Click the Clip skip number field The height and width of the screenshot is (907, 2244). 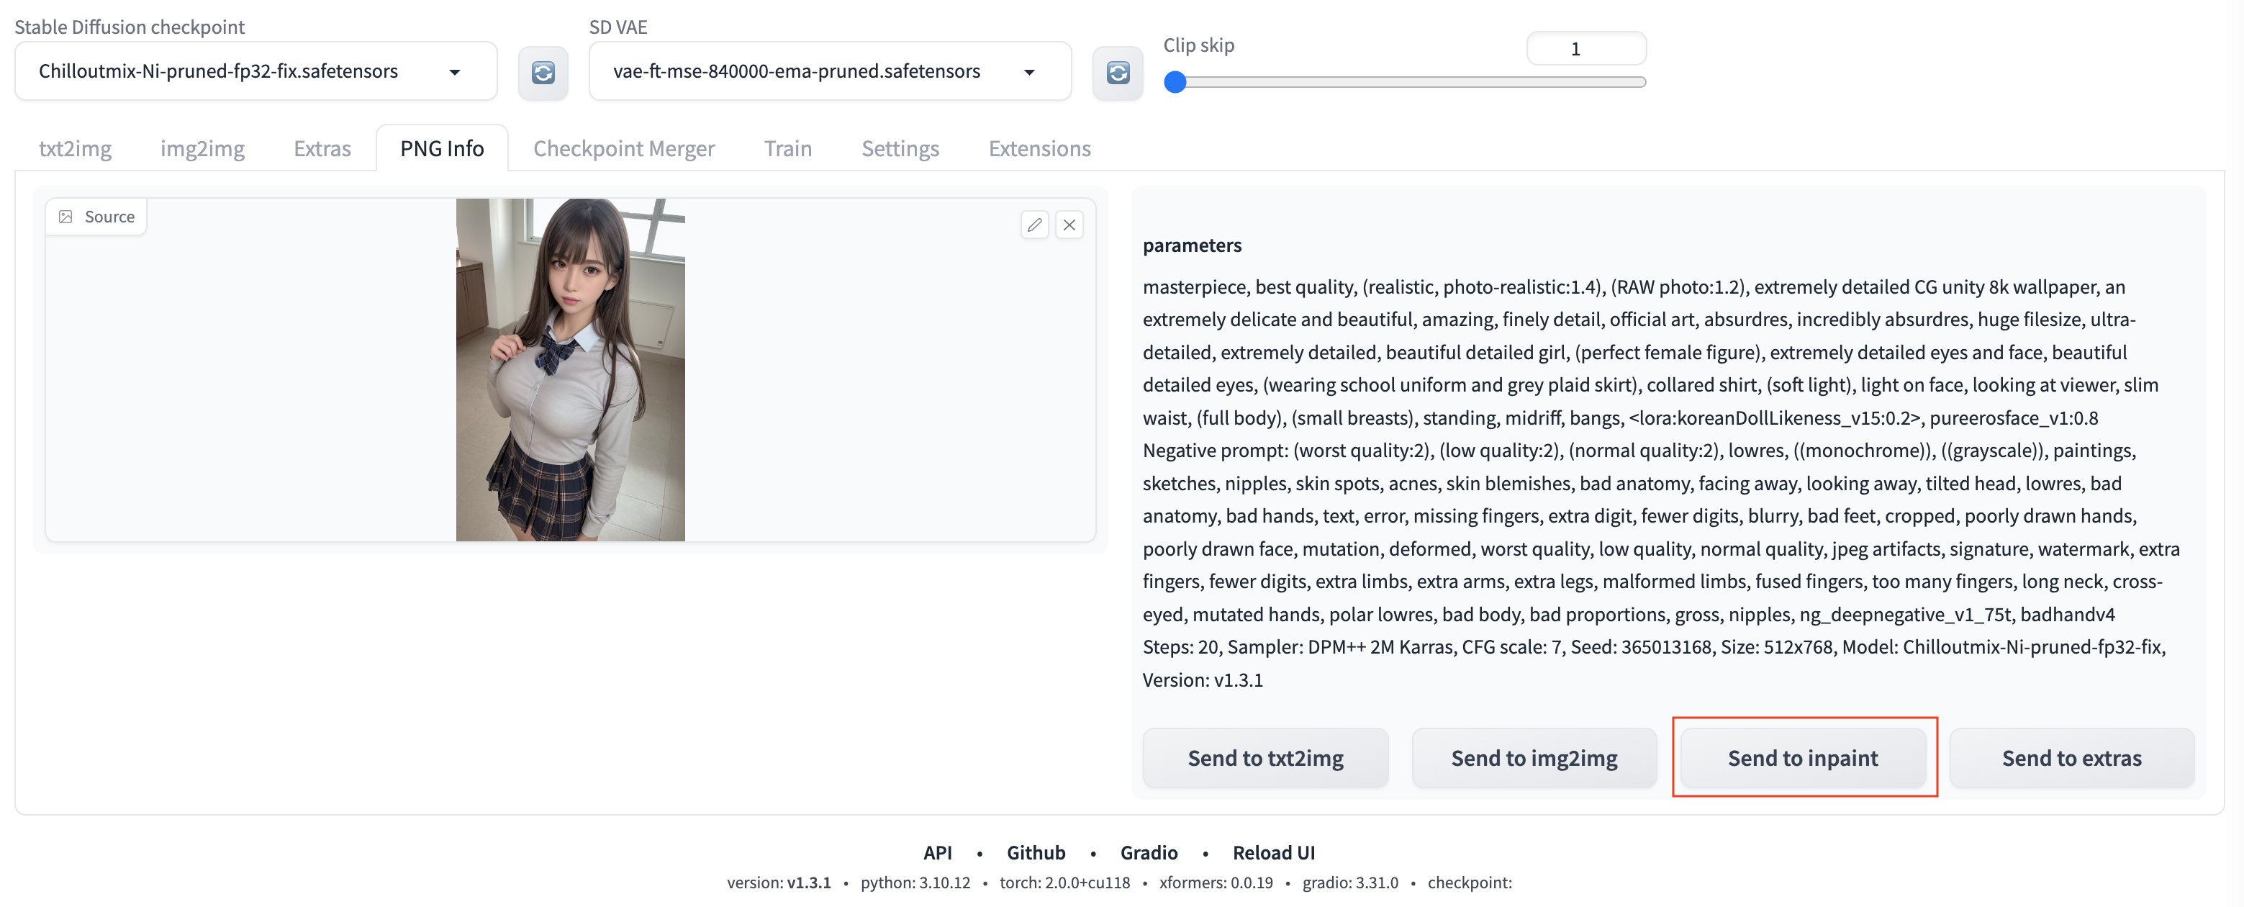(x=1585, y=49)
